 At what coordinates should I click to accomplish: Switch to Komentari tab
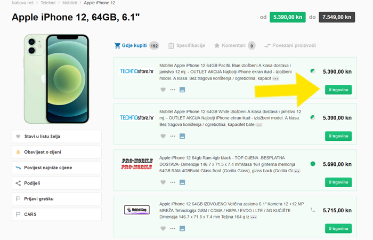coord(235,45)
